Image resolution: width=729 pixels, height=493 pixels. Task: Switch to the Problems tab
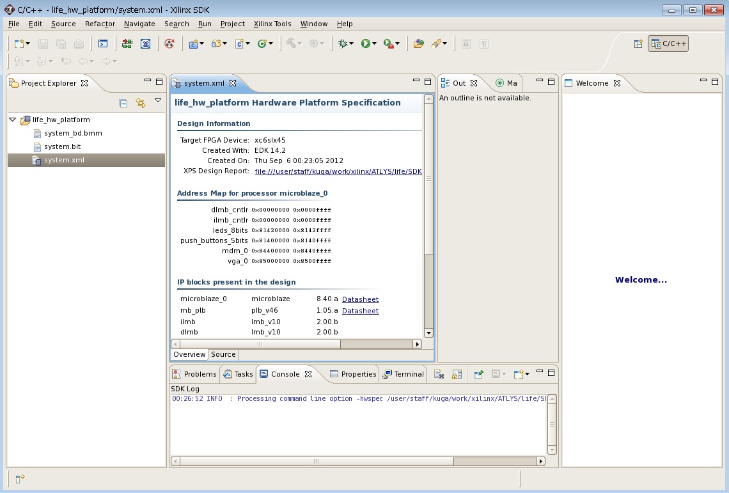coord(194,374)
